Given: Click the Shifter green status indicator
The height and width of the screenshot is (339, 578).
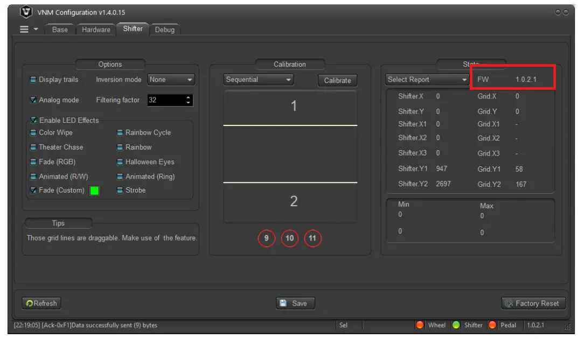Looking at the screenshot, I should pyautogui.click(x=456, y=325).
